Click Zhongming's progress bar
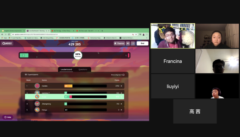 (85, 104)
